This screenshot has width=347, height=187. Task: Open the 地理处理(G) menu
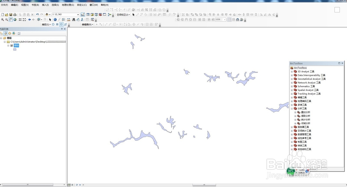pos(68,5)
